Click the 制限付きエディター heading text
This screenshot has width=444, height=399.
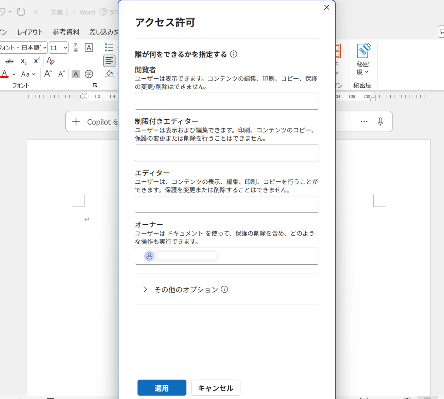pyautogui.click(x=166, y=121)
